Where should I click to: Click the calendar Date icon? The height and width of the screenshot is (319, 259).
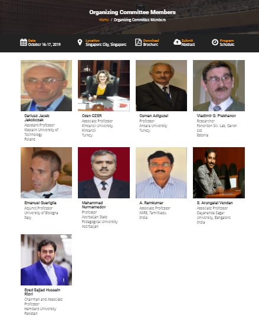point(24,42)
